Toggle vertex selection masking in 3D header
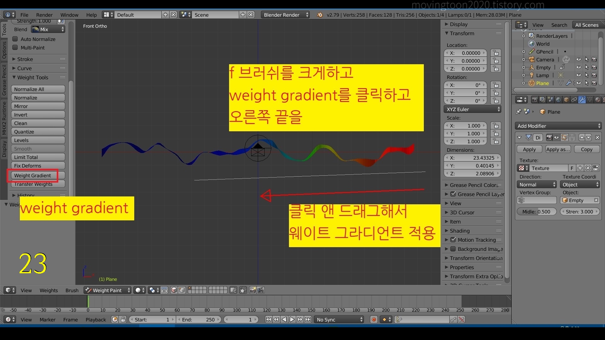605x340 pixels. pos(182,290)
